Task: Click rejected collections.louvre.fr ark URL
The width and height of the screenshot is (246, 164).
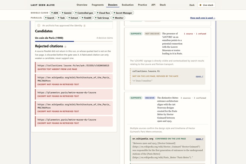Action: (x=73, y=66)
